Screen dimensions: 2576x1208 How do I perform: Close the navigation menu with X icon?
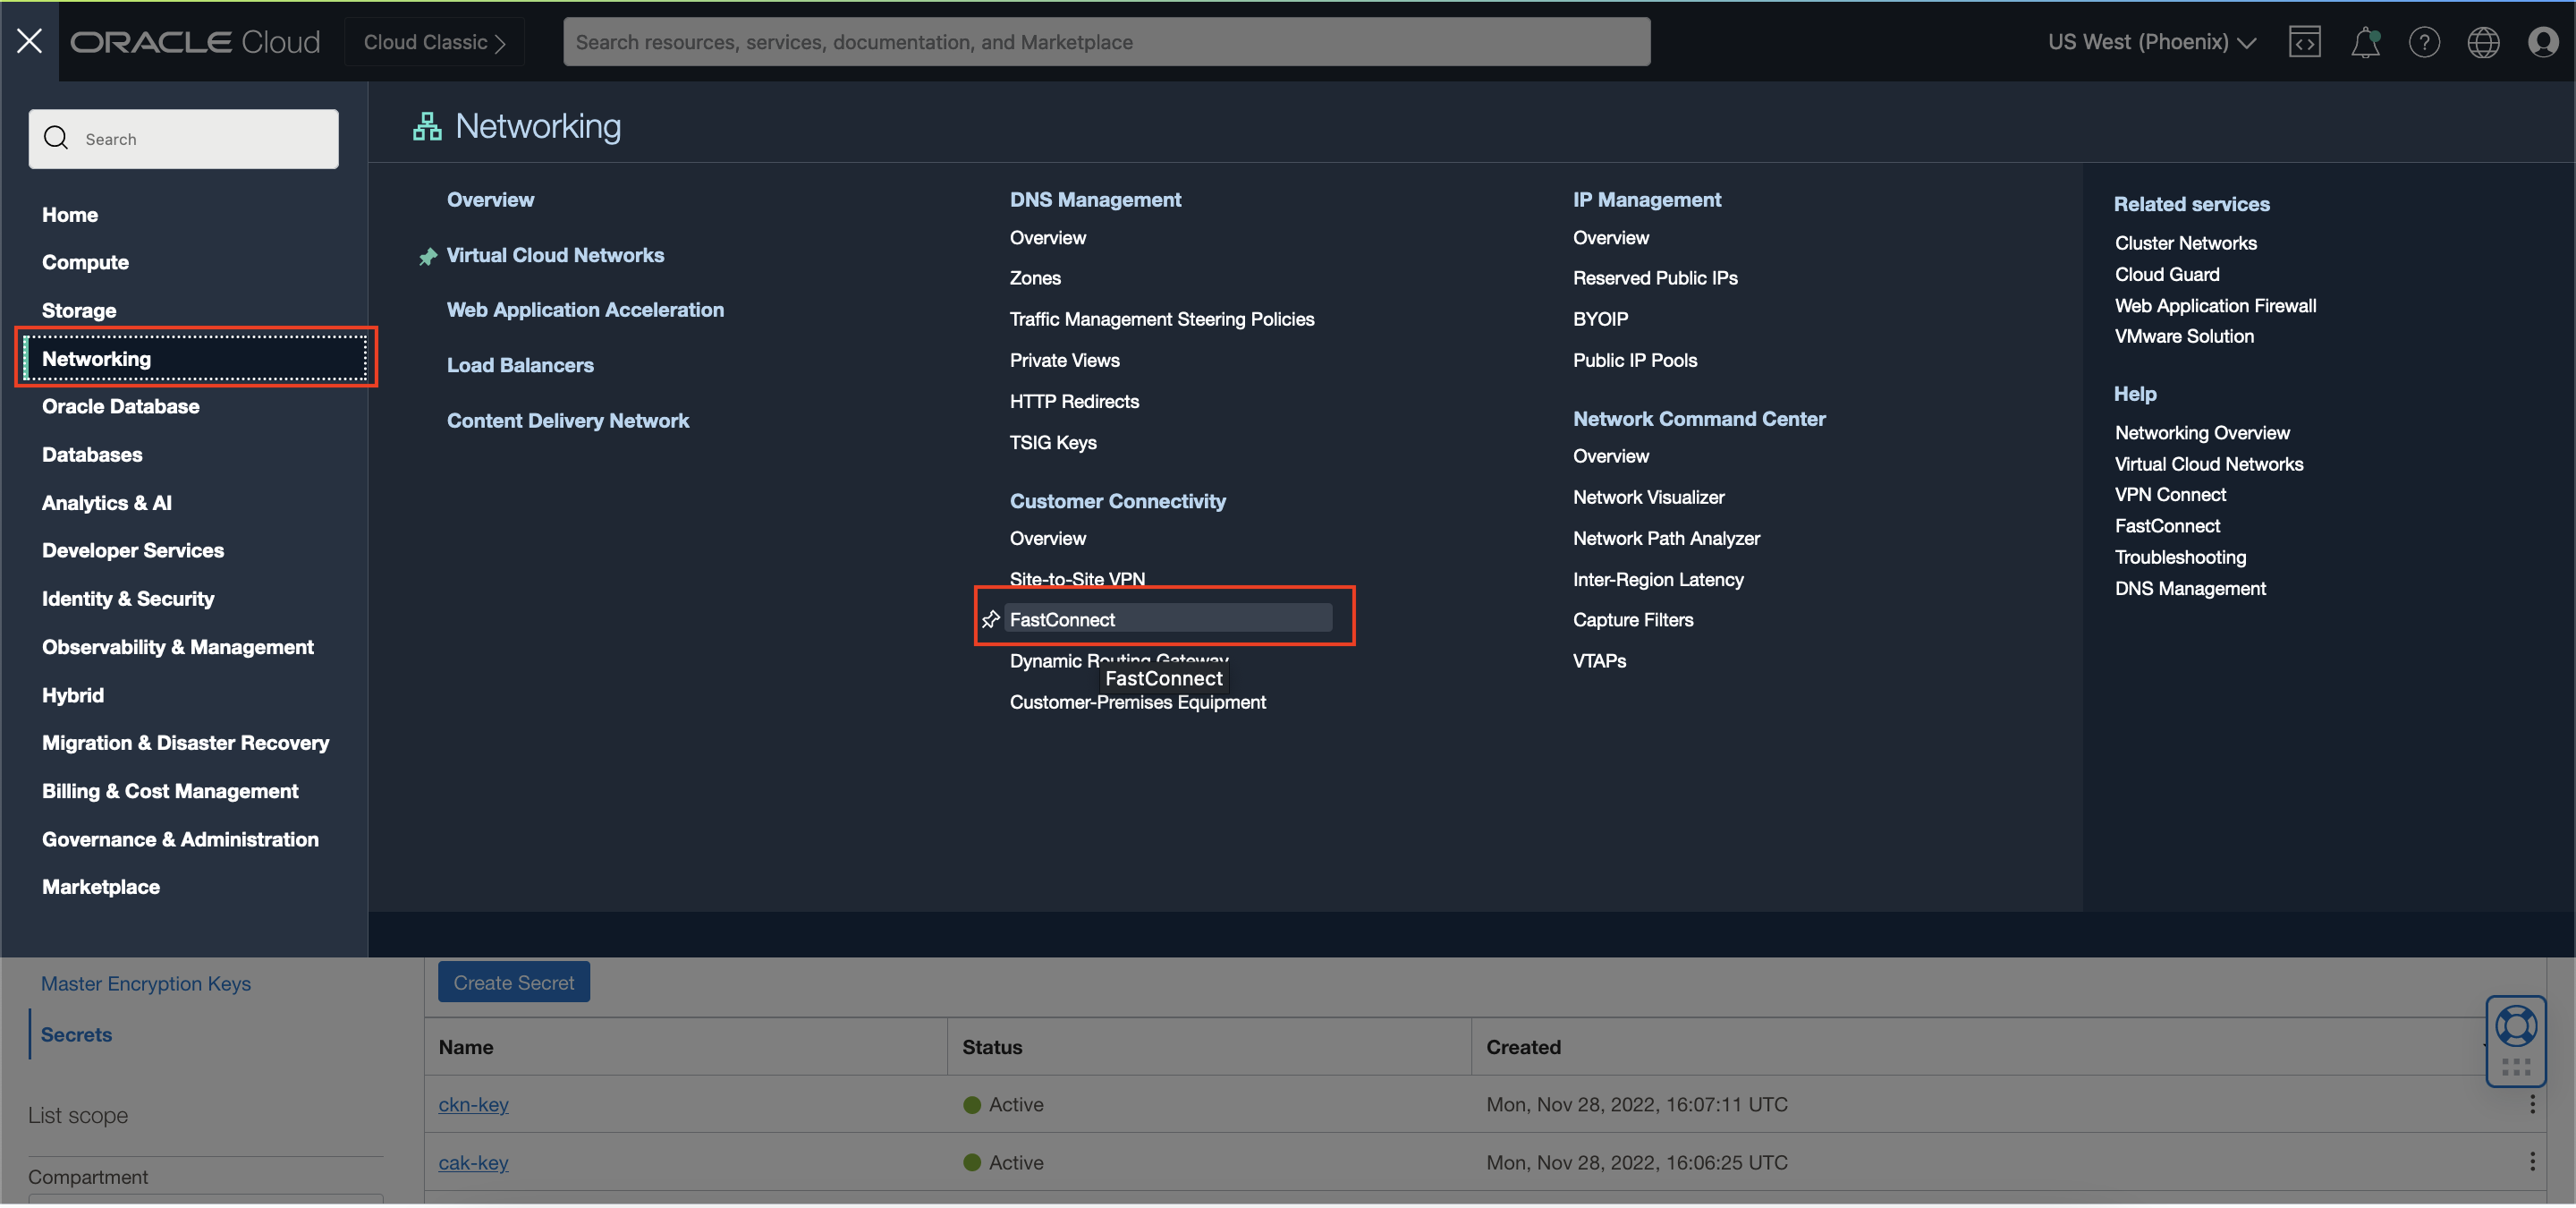pos(29,41)
